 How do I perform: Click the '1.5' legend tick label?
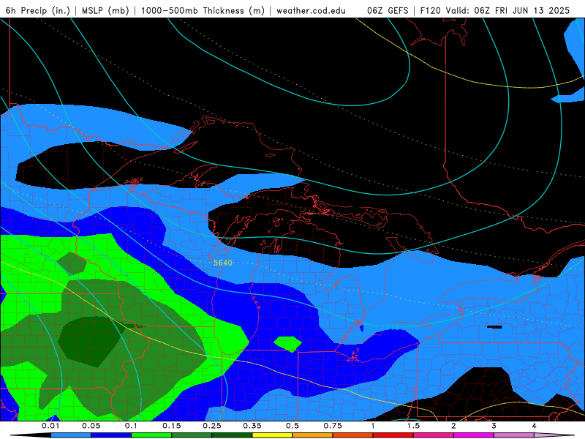(413, 426)
